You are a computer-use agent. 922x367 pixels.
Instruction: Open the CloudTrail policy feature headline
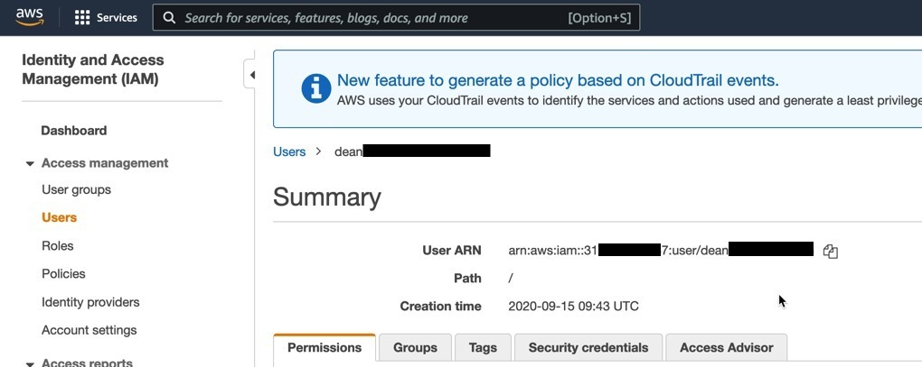pyautogui.click(x=558, y=80)
